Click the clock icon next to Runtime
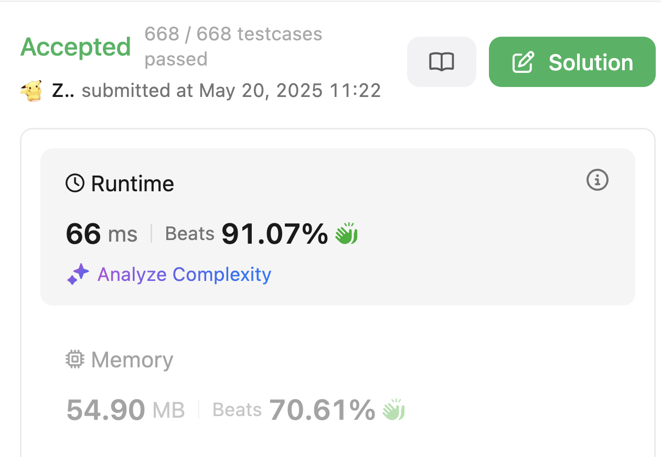This screenshot has height=457, width=661. coord(75,183)
